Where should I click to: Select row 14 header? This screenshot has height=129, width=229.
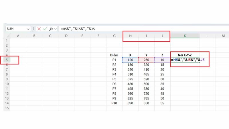point(7,103)
